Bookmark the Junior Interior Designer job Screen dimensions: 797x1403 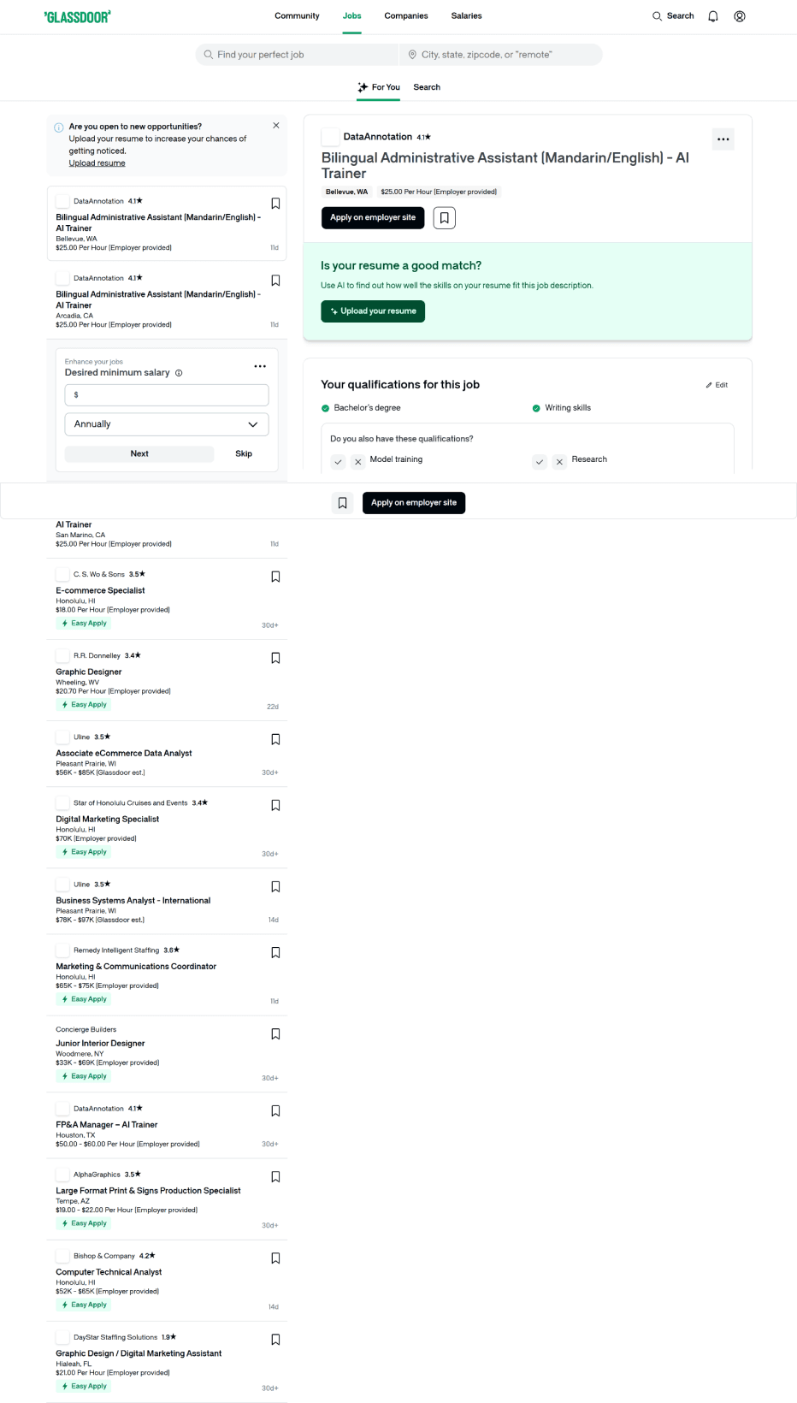coord(275,1034)
